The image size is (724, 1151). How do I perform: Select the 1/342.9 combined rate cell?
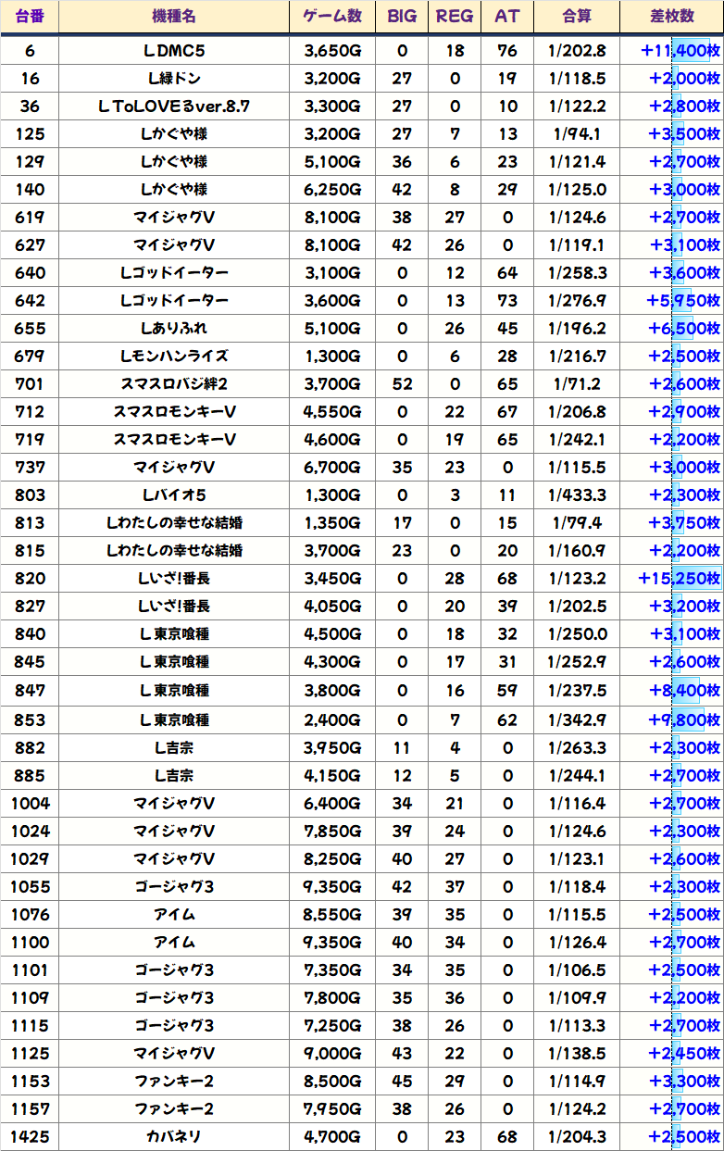[578, 719]
